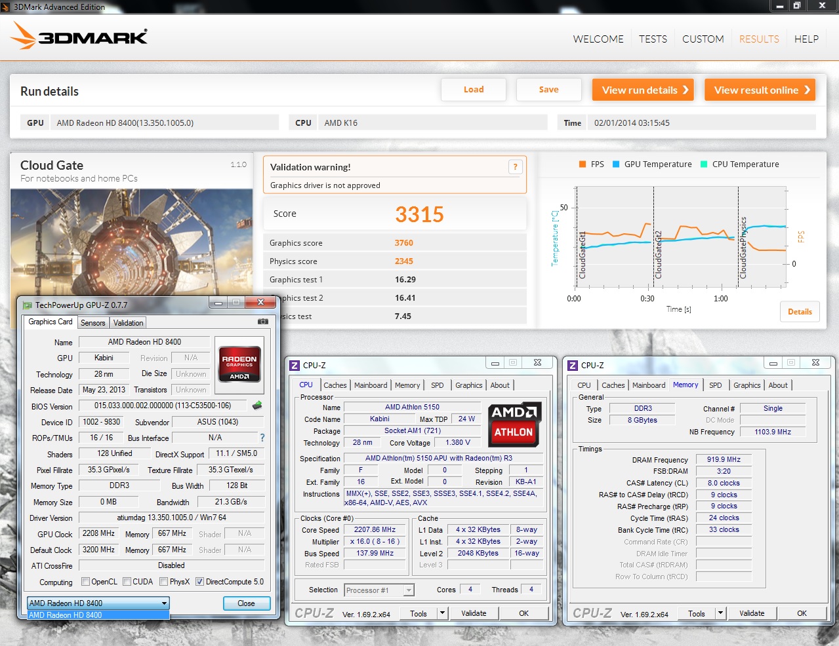Click the green CPU Temperature legend marker
The image size is (839, 646).
coord(704,164)
